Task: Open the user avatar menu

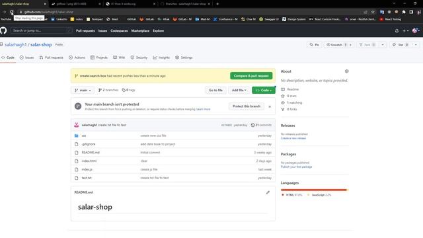Action: click(416, 31)
